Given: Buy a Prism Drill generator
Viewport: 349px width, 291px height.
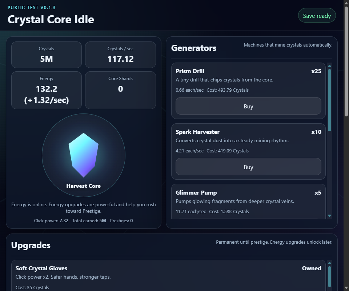Looking at the screenshot, I should tap(248, 106).
